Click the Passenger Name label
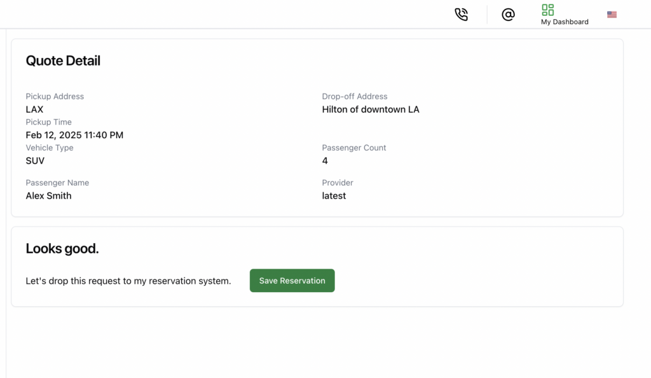The image size is (651, 378). coord(57,183)
